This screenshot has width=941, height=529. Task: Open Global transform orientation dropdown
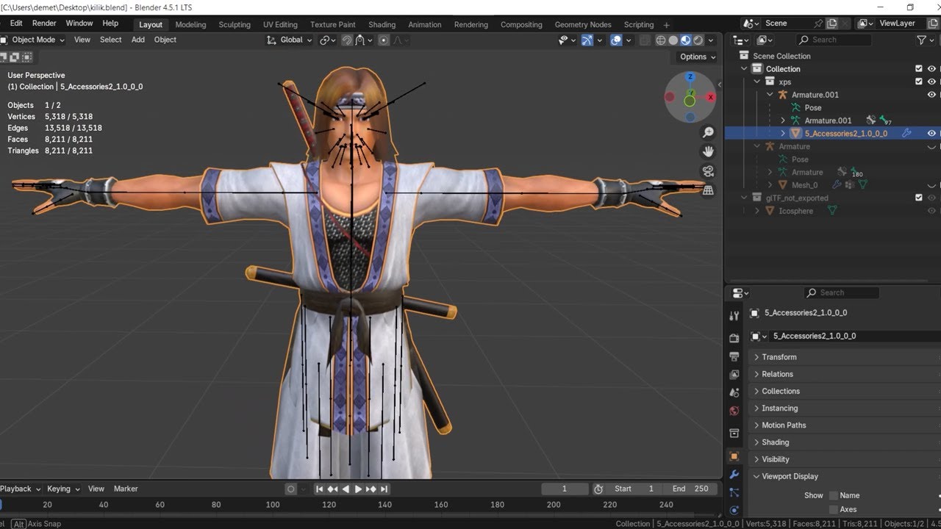coord(290,40)
